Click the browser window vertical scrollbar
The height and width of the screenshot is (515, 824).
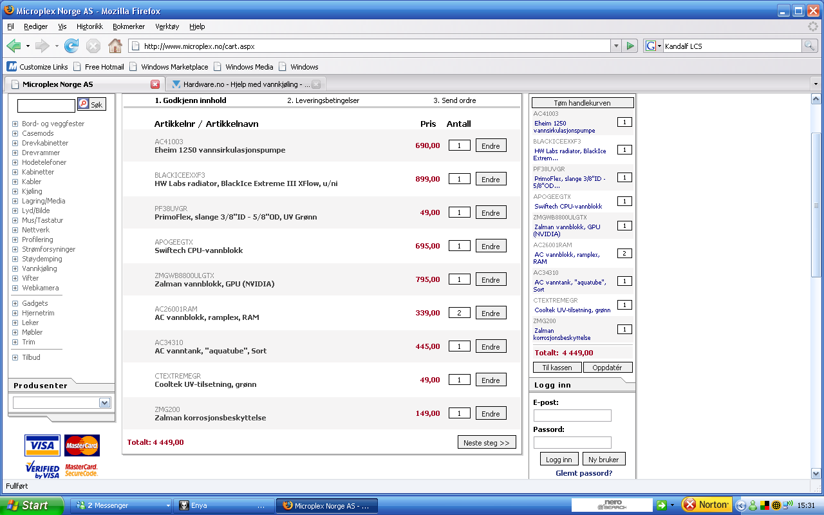point(816,206)
